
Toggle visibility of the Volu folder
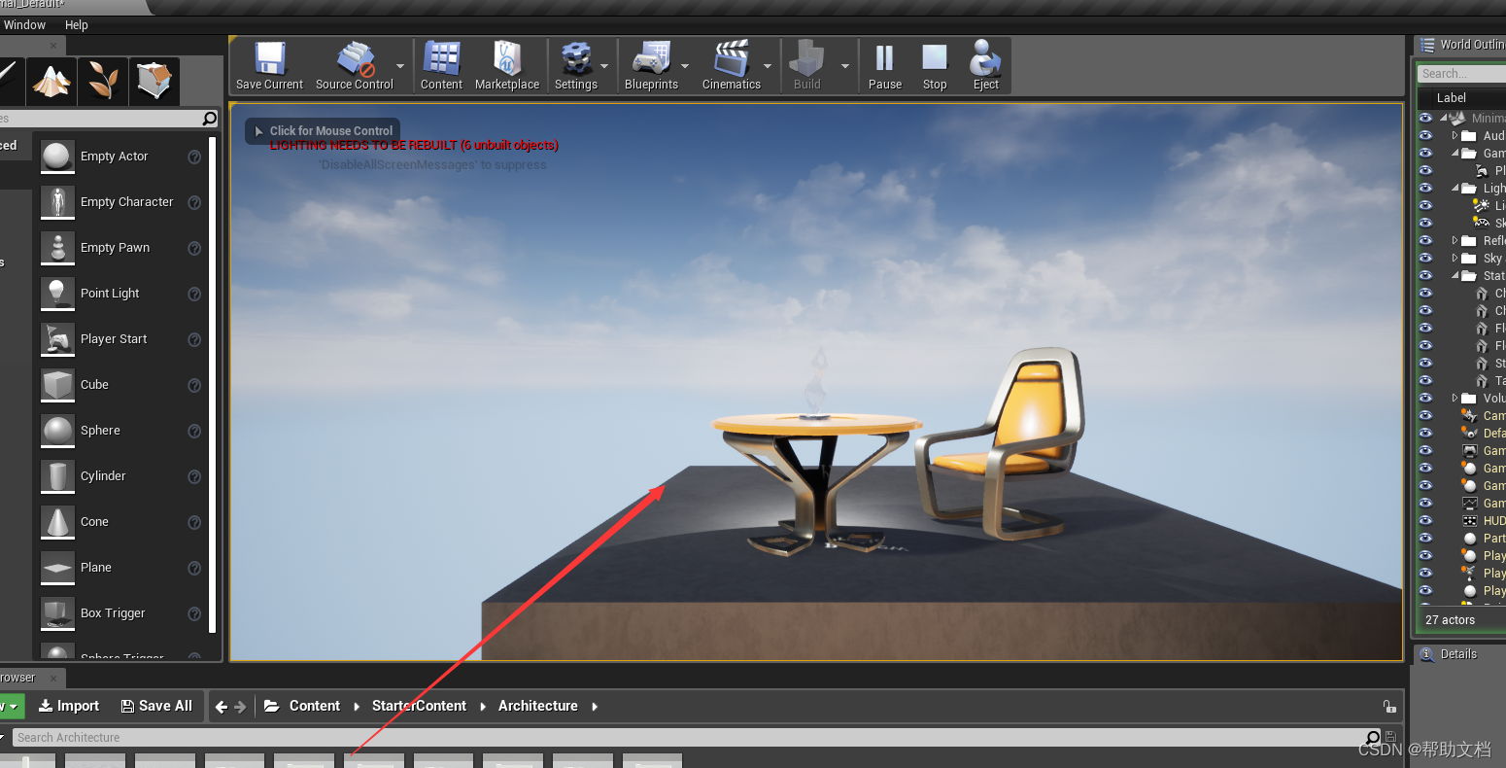tap(1425, 399)
